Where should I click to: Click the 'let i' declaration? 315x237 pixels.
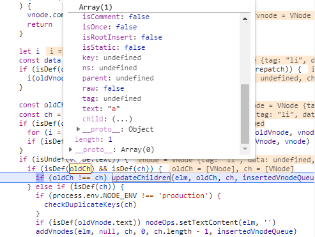29,51
